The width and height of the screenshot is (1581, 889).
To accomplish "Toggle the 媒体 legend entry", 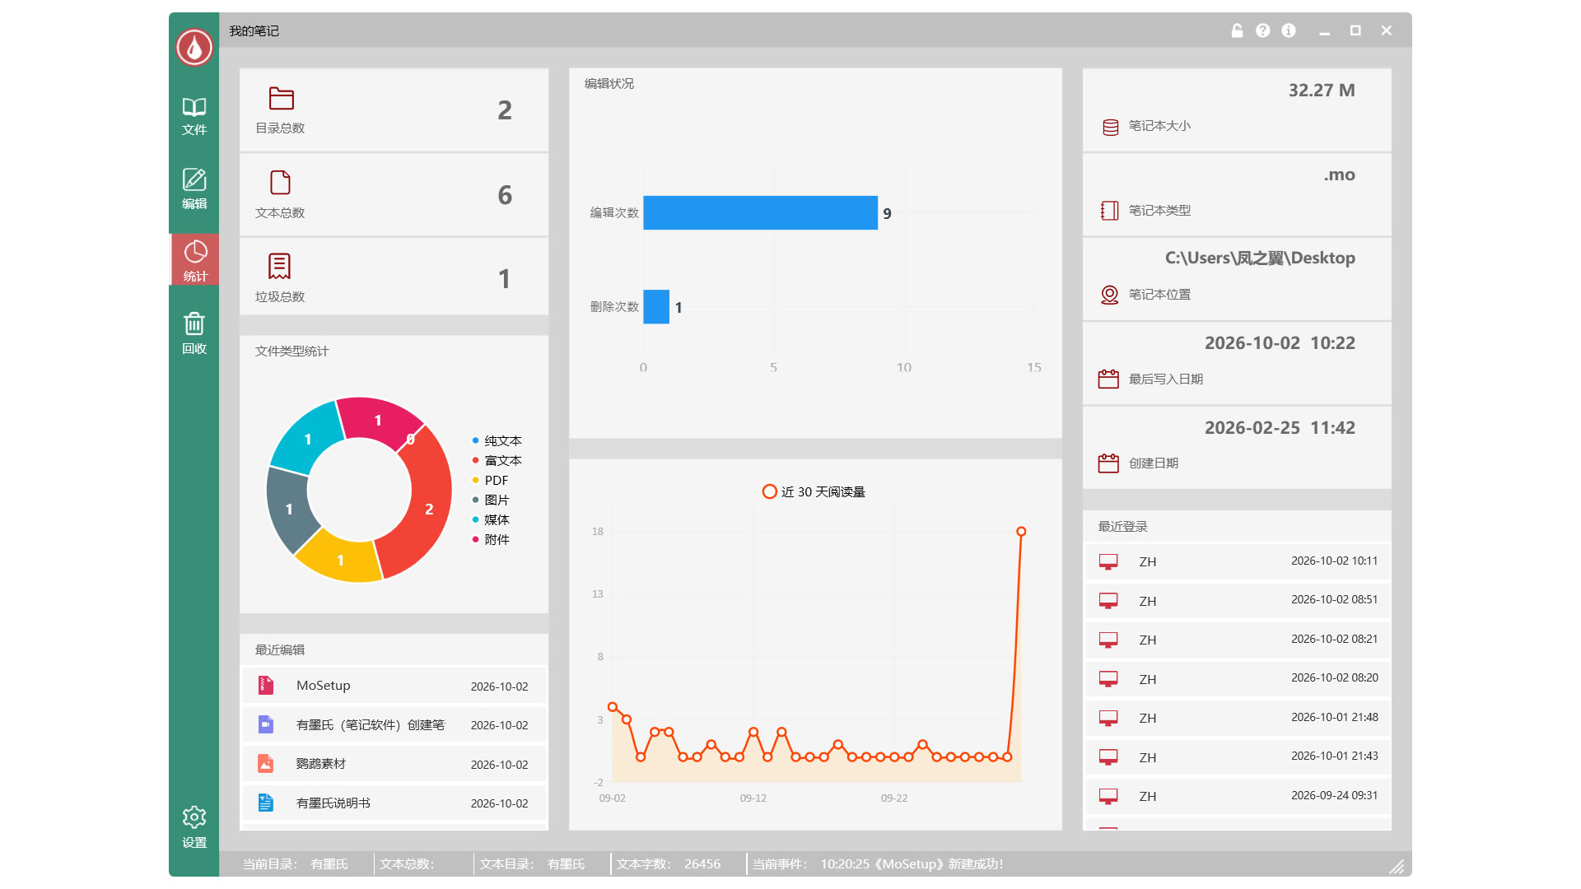I will [x=490, y=519].
